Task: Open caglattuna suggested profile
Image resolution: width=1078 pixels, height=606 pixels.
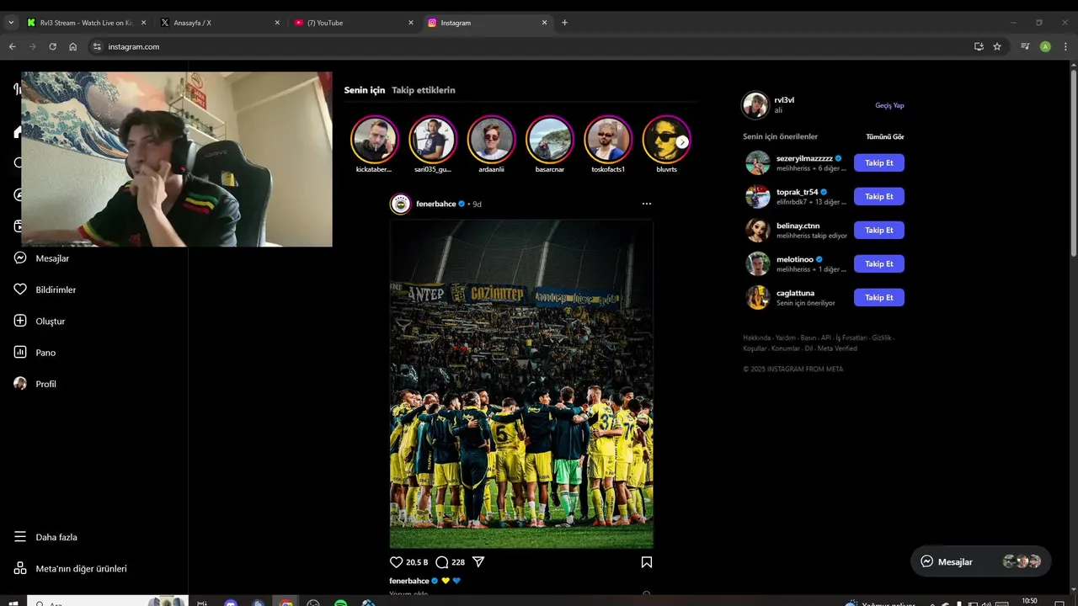Action: [x=795, y=293]
